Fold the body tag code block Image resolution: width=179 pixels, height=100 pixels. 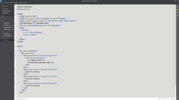click(x=15, y=46)
